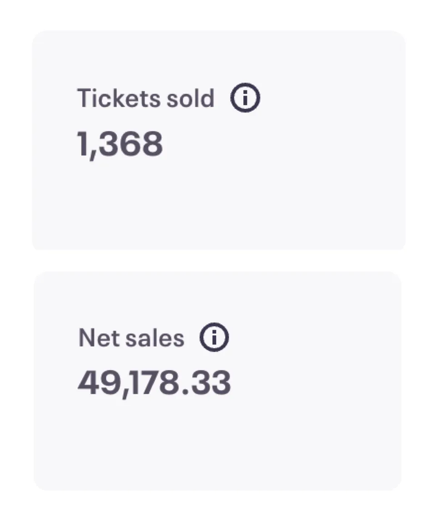431x522 pixels.
Task: Tap the number 1,368
Action: (120, 145)
